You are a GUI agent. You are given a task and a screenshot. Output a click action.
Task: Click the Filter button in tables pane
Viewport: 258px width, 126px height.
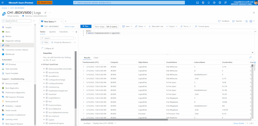click(x=45, y=42)
